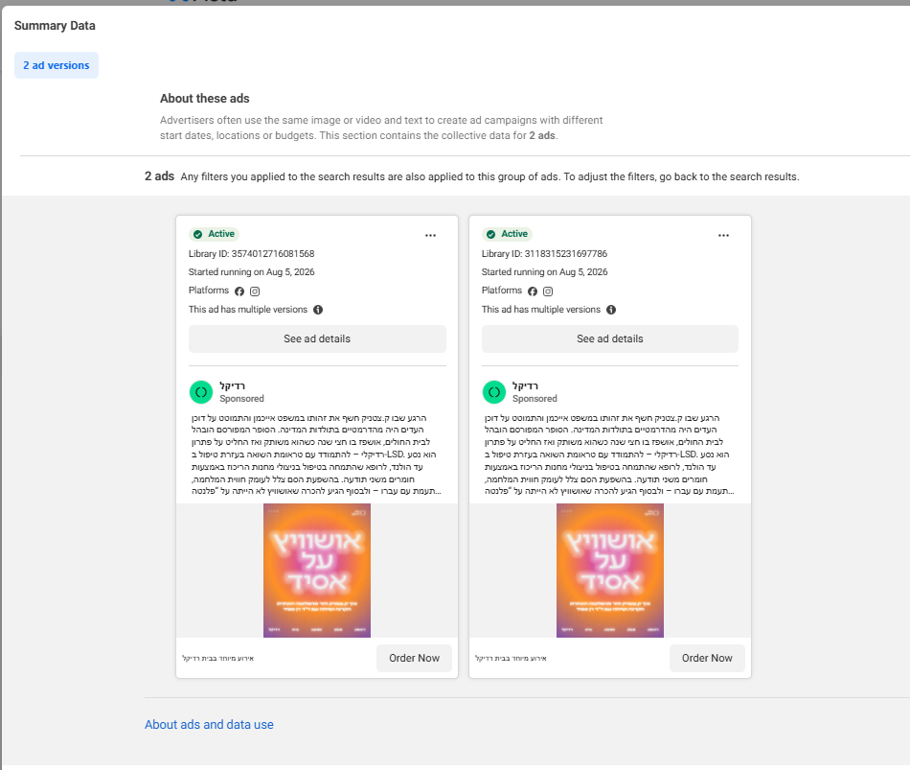910x770 pixels.
Task: Click 'This ad has multiple versions' on ad 3574012716081568
Action: 248,310
